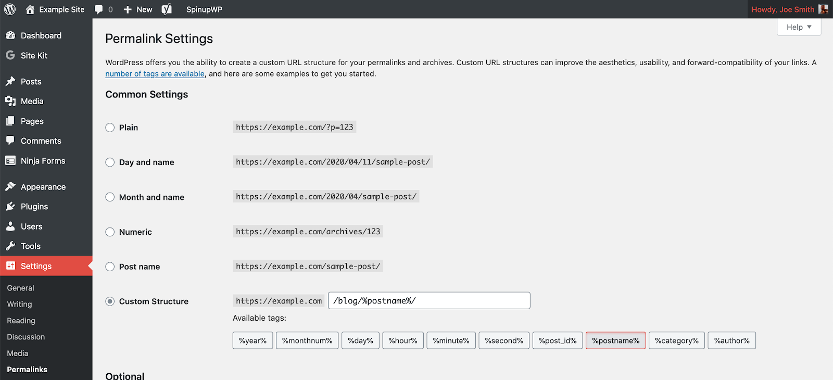Open the New content menu

(138, 9)
